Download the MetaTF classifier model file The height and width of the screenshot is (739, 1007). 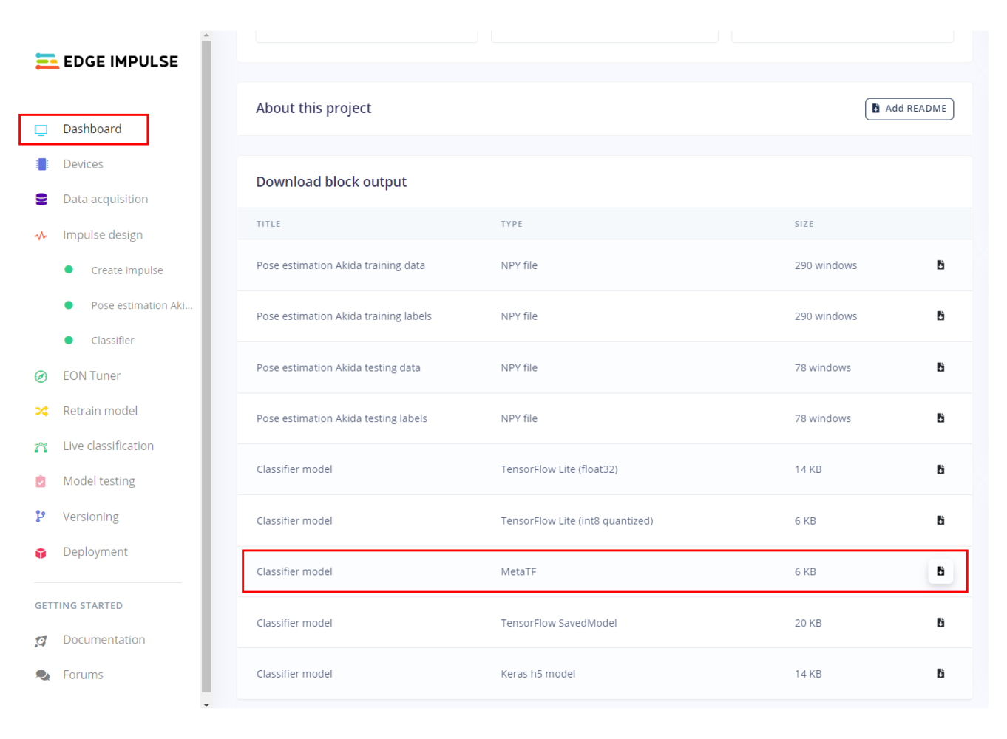(x=940, y=571)
